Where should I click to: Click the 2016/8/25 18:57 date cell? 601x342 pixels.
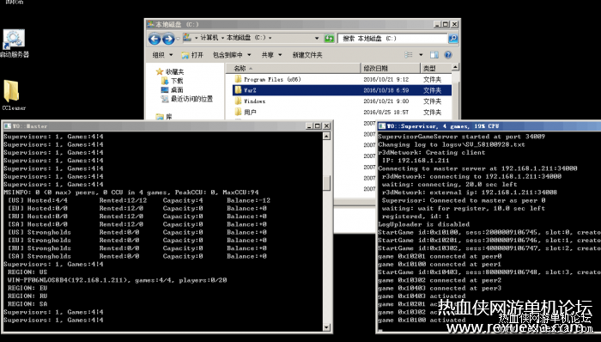[x=386, y=113]
